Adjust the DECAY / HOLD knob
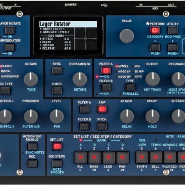 pyautogui.click(x=153, y=117)
